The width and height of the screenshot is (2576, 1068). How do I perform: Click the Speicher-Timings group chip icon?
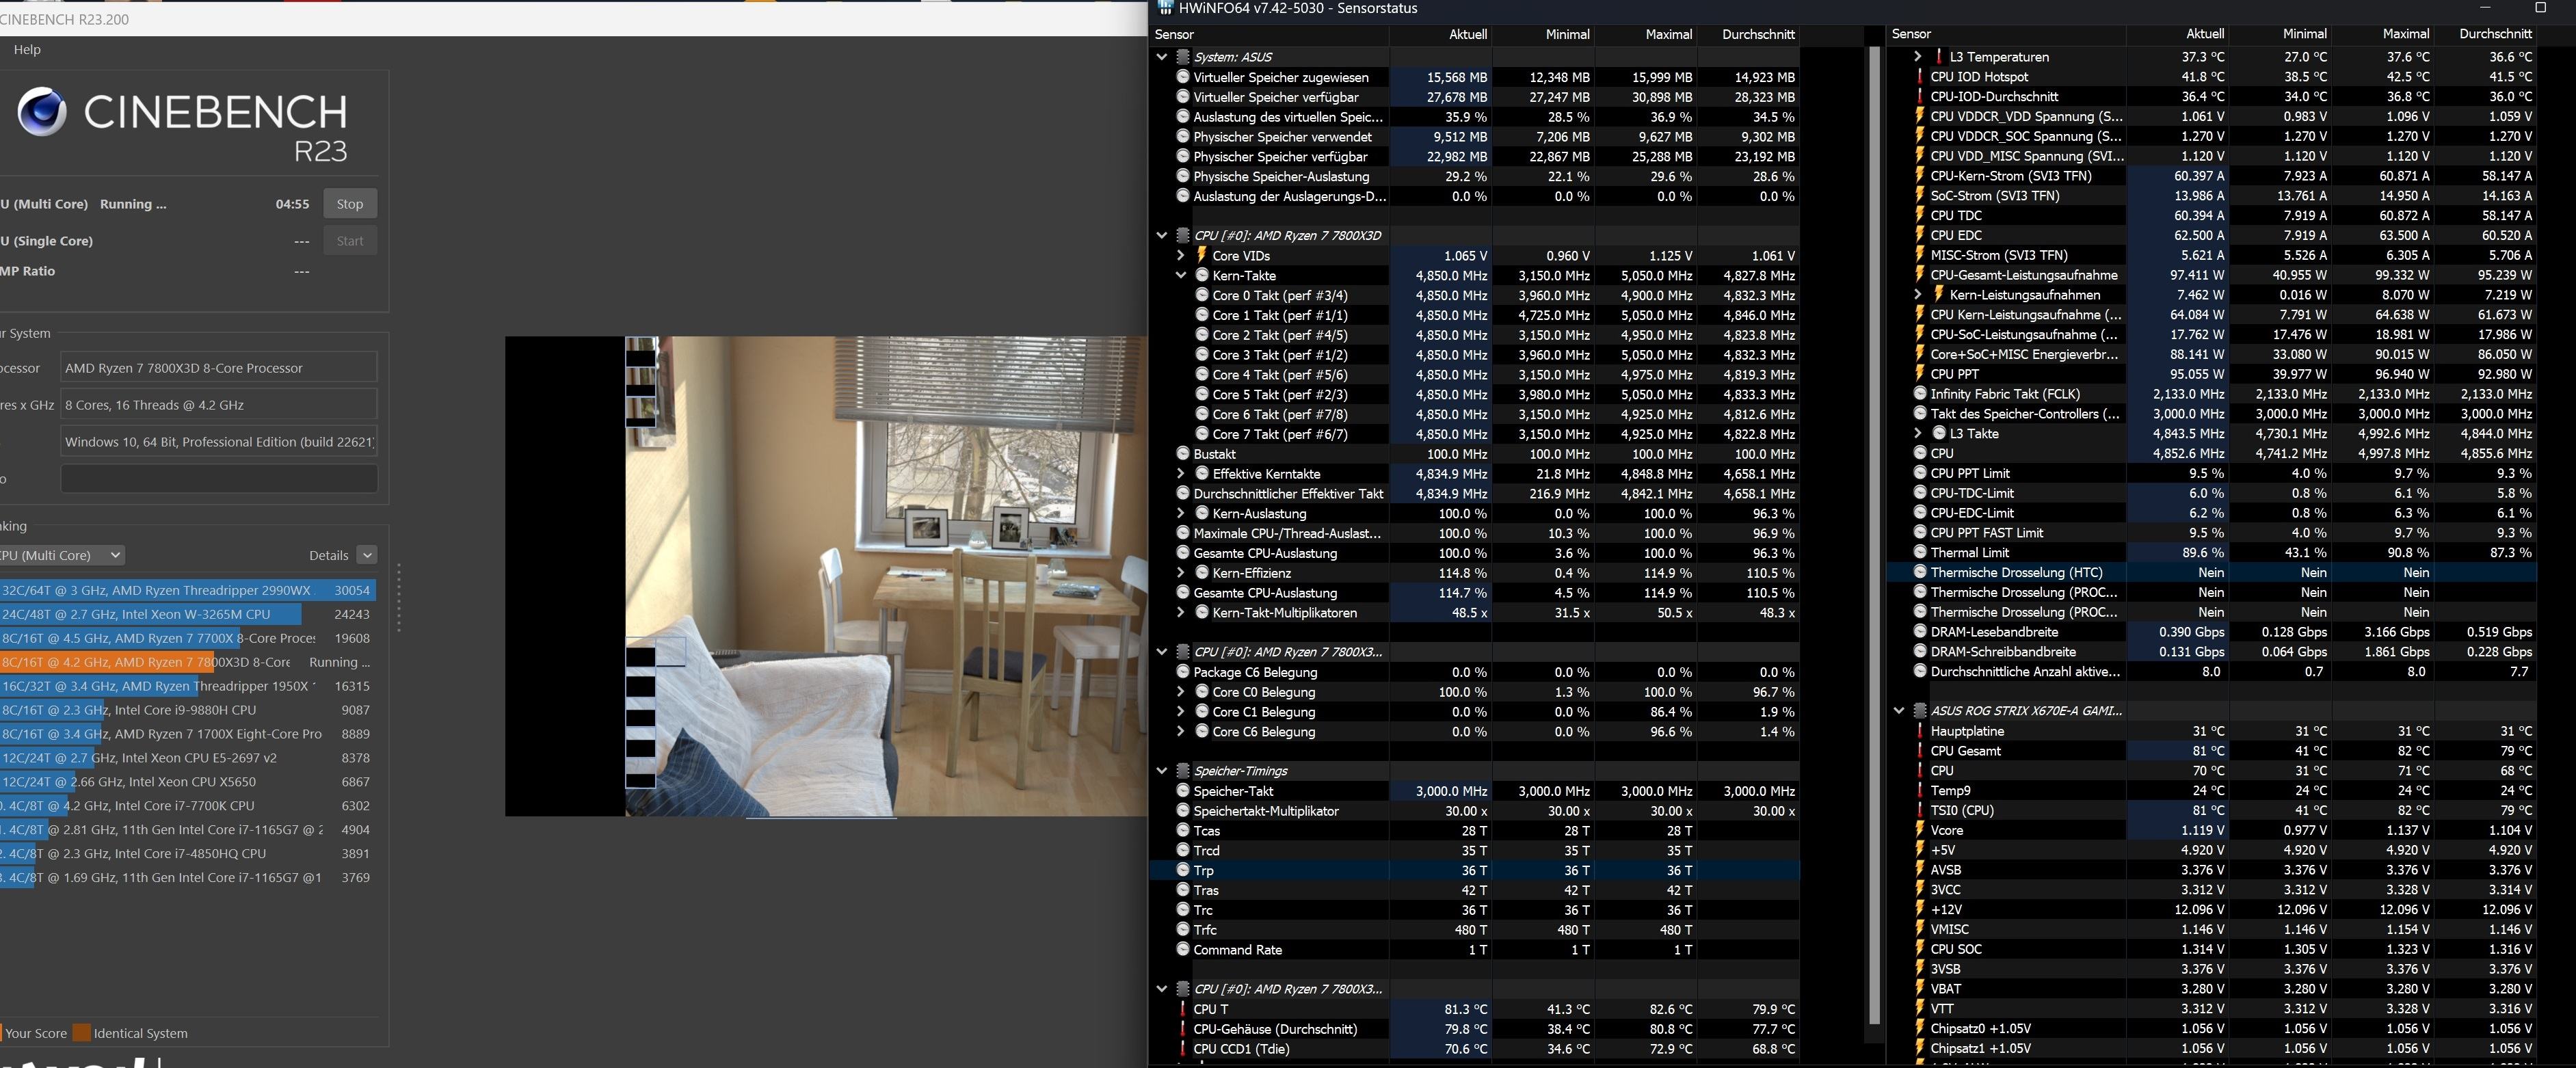tap(1183, 771)
